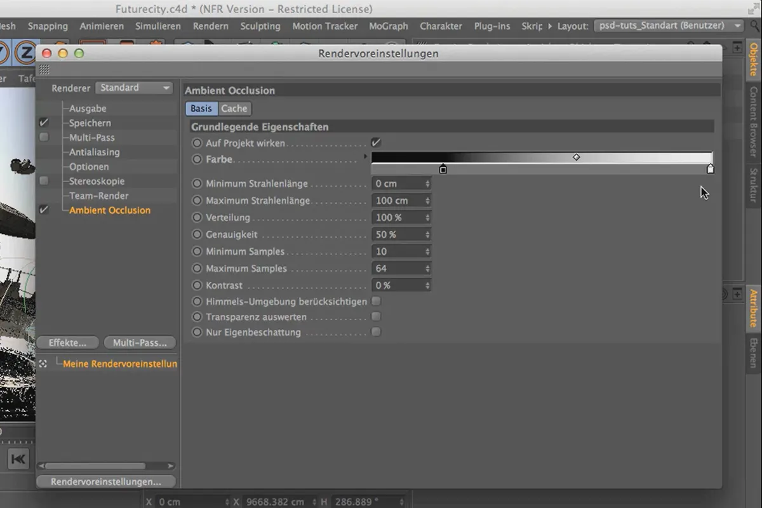Click stepper arrows of Verteilung
Image resolution: width=762 pixels, height=508 pixels.
tap(427, 218)
